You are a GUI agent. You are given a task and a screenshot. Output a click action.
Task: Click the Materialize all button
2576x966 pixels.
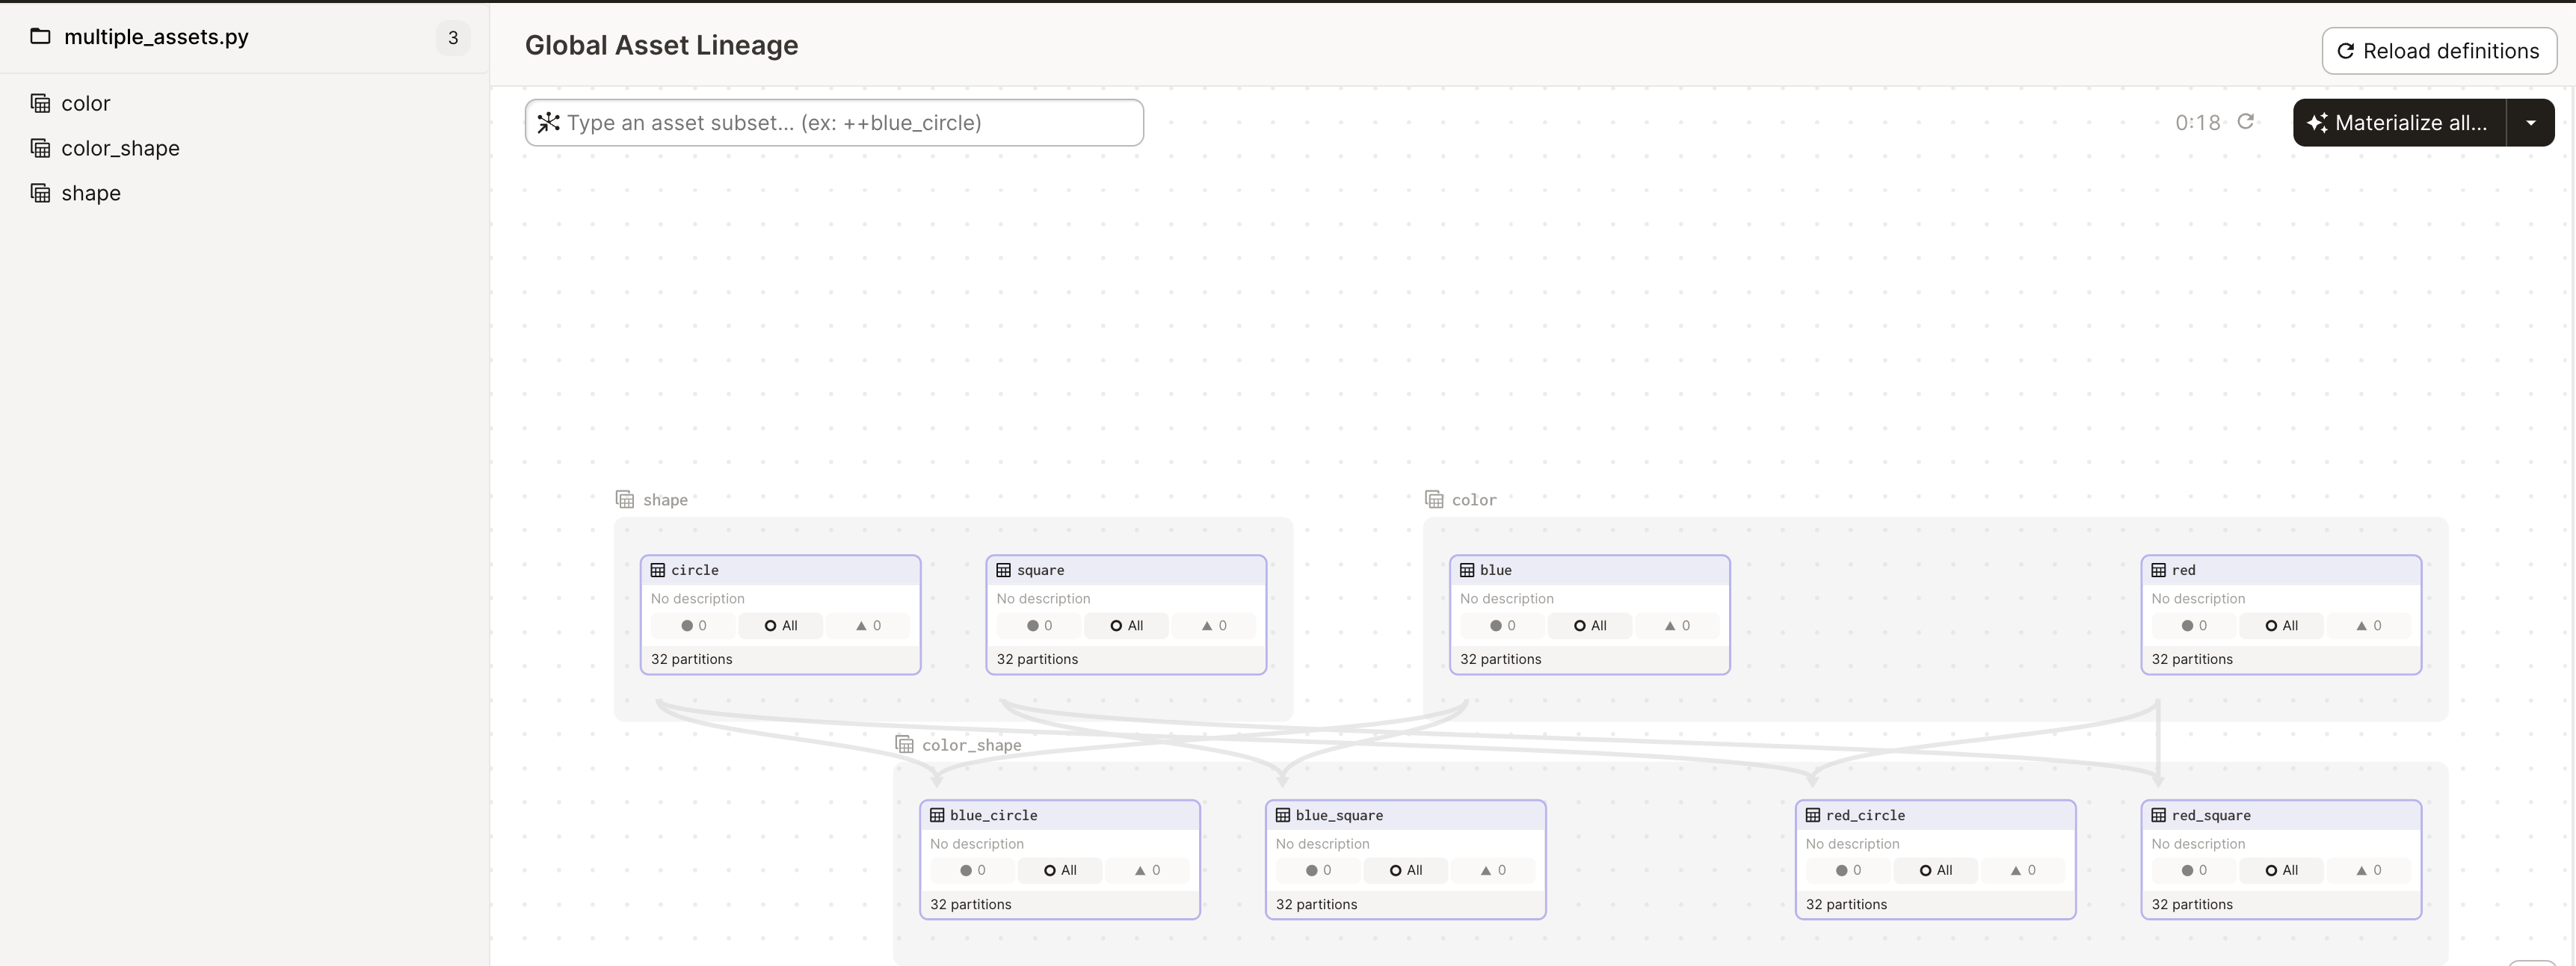tap(2398, 123)
